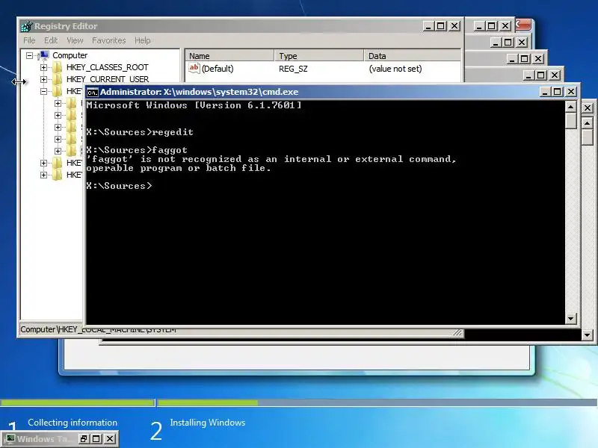The height and width of the screenshot is (448, 598).
Task: Click the Installing Windows progress bar
Action: click(377, 402)
